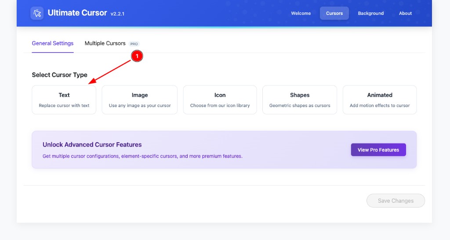Click the Select Cursor Type heading
This screenshot has width=450, height=240.
pos(59,75)
